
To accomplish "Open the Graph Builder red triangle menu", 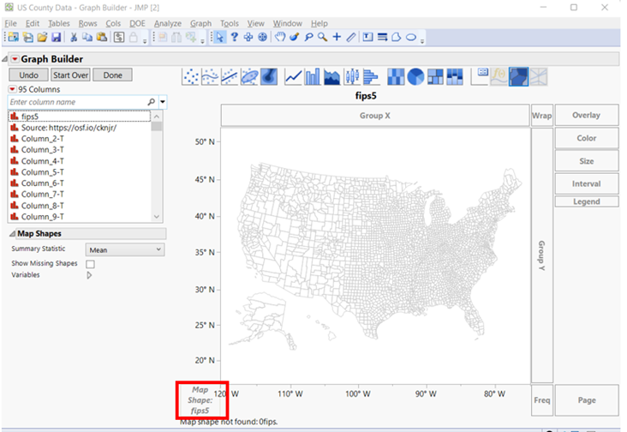I will click(15, 59).
